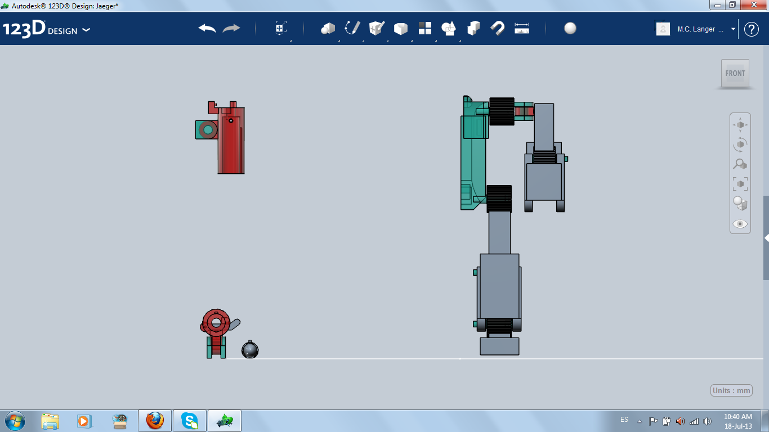Fit the model to view
769x432 pixels.
tap(740, 184)
